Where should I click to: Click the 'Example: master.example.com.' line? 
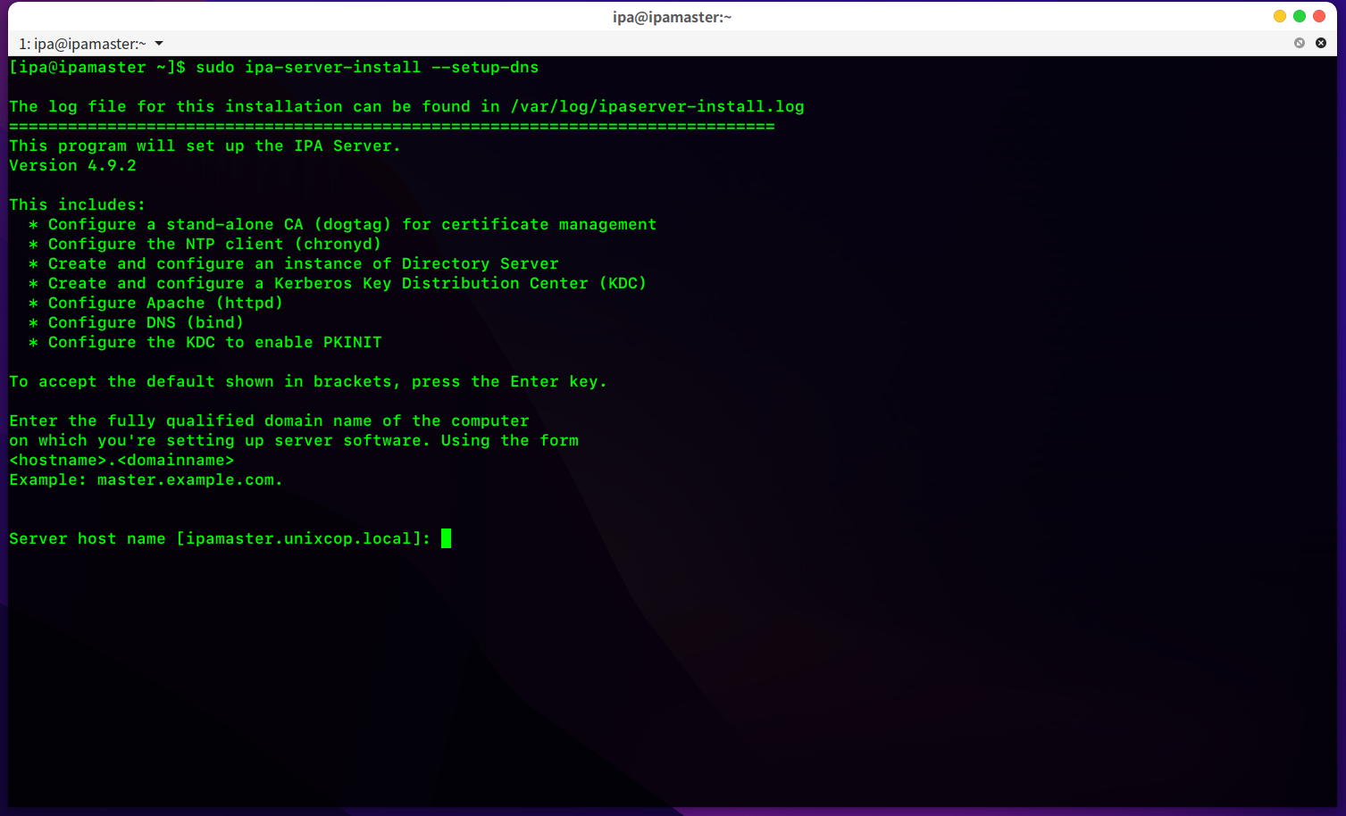coord(146,480)
